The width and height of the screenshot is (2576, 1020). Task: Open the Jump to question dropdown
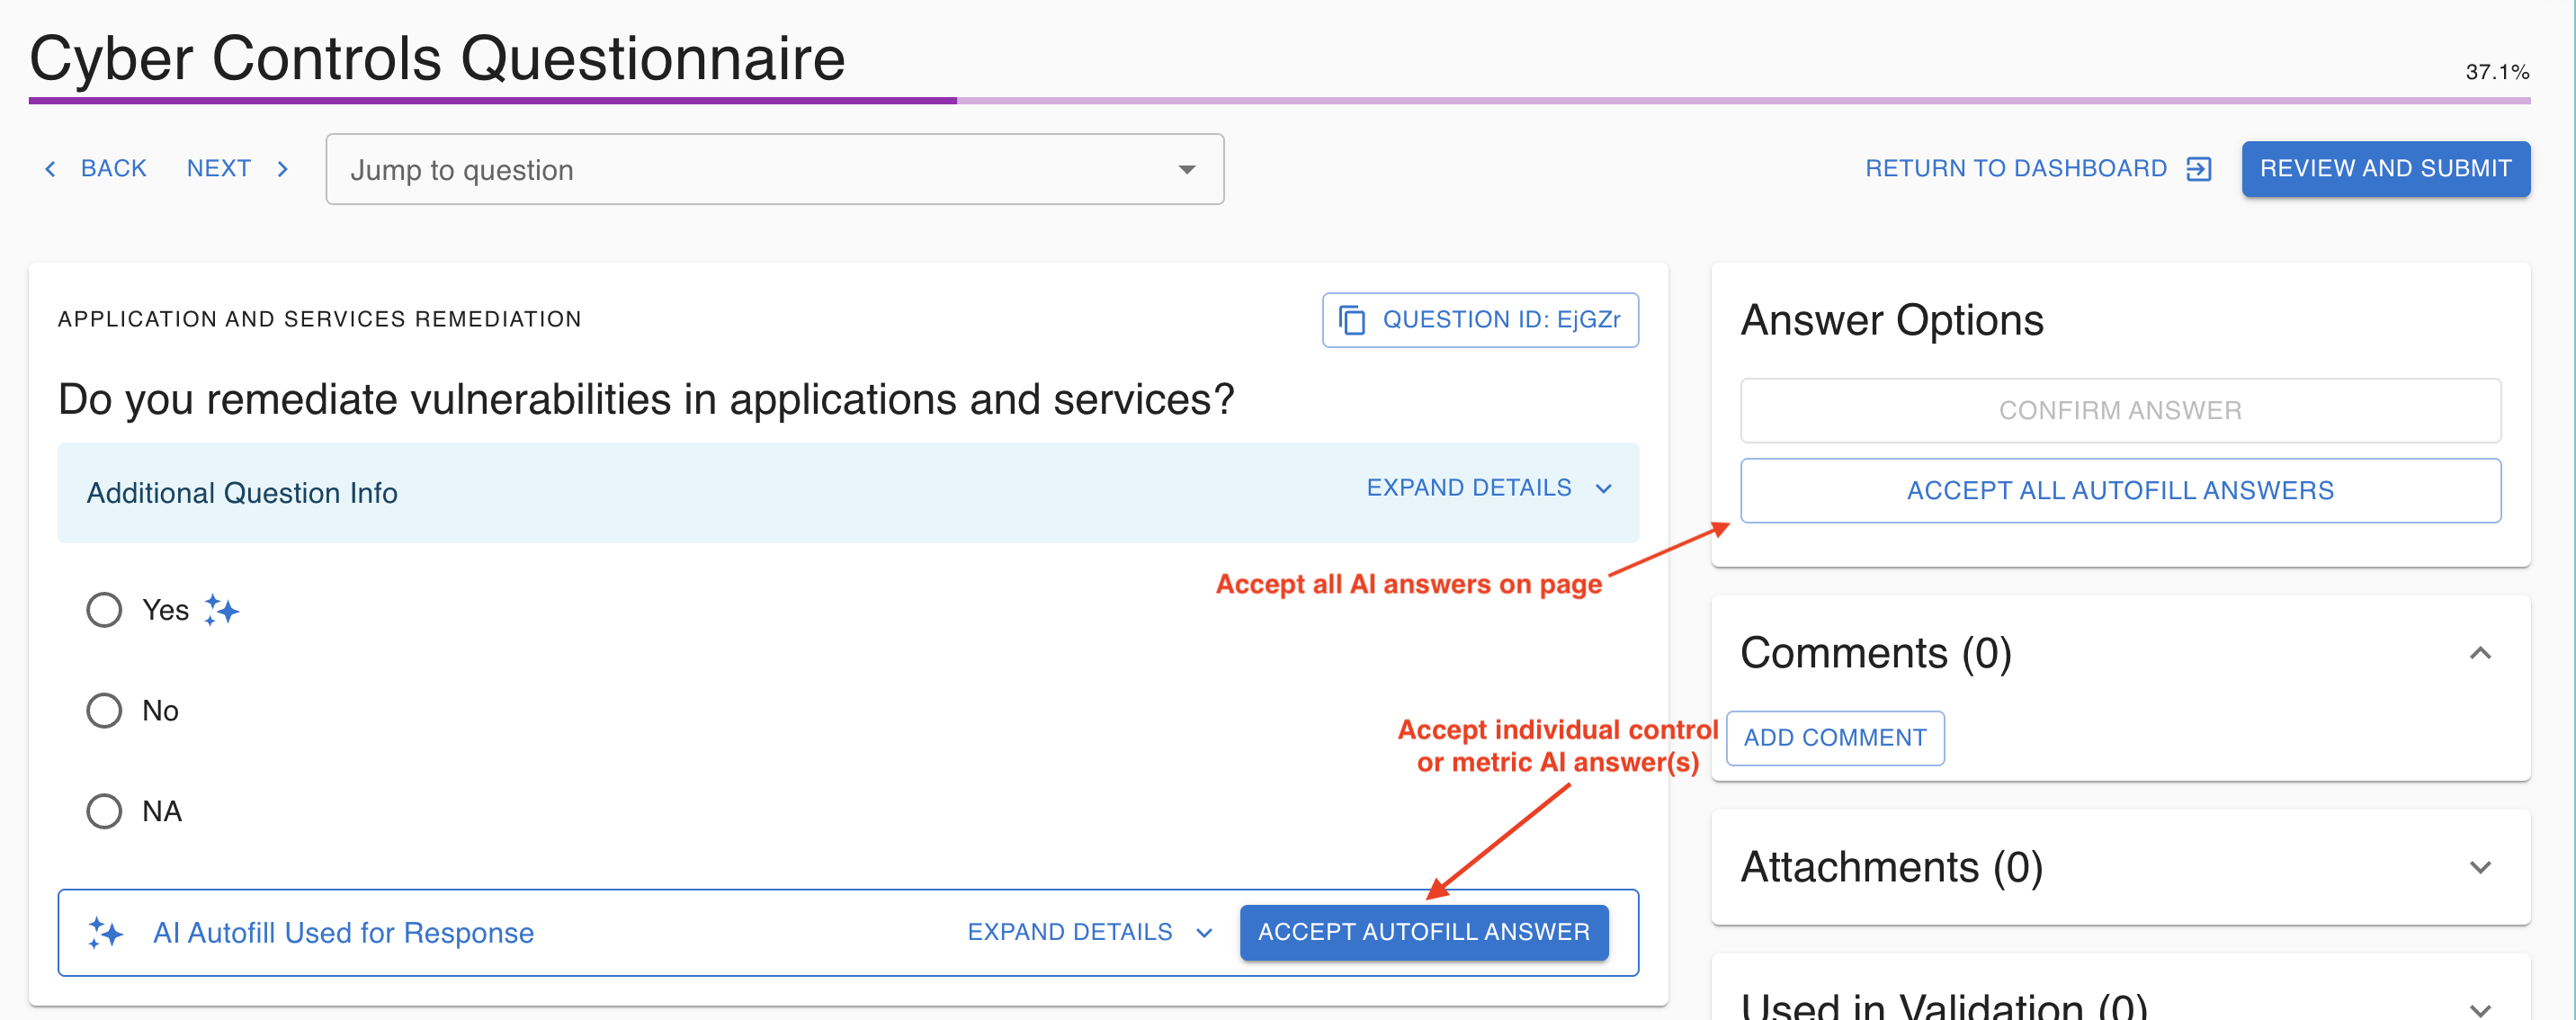[774, 169]
